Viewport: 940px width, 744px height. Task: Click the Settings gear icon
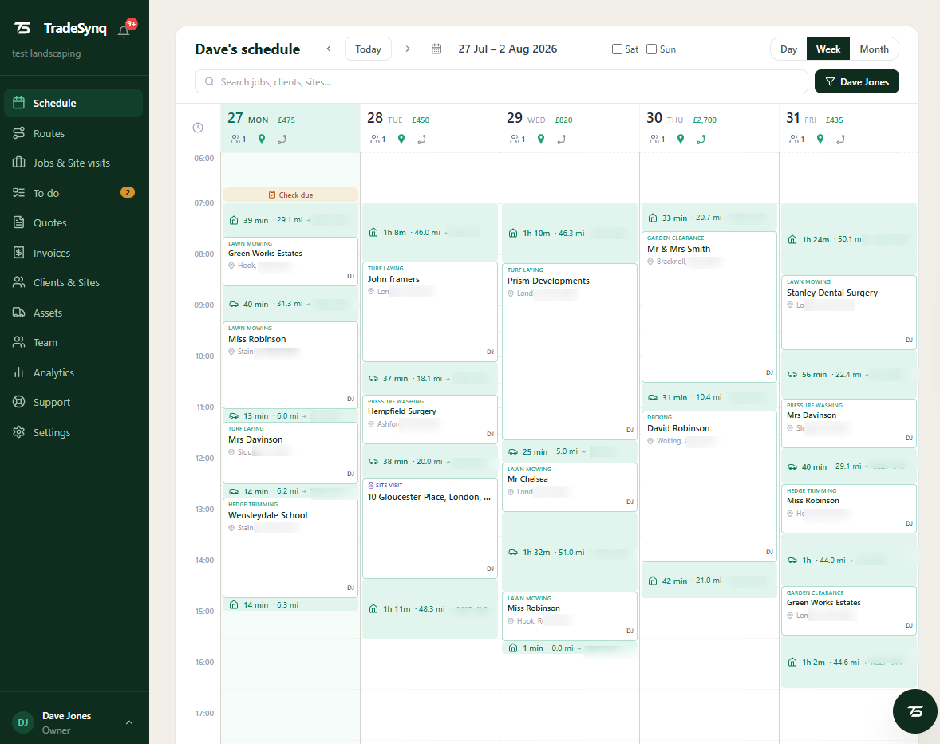coord(18,432)
